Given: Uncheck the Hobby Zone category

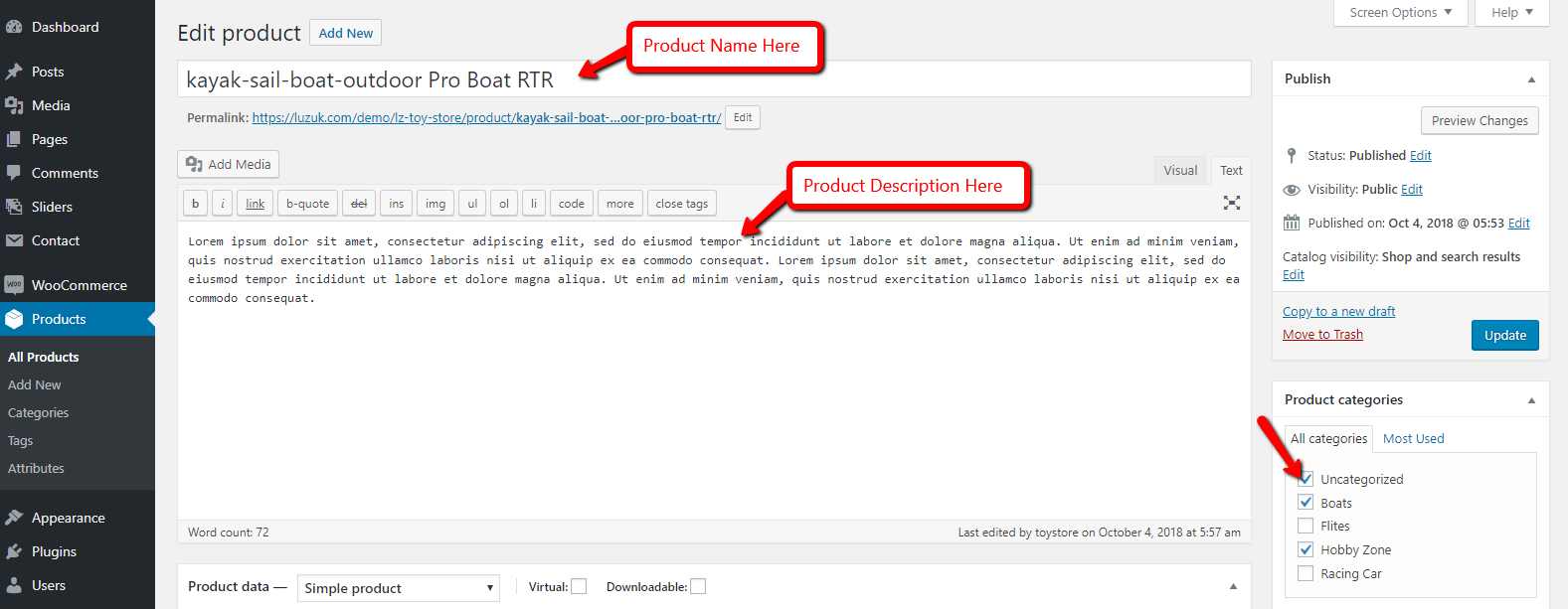Looking at the screenshot, I should (1306, 549).
